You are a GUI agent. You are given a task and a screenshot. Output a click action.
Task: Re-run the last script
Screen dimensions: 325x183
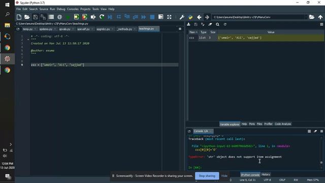click(x=102, y=17)
